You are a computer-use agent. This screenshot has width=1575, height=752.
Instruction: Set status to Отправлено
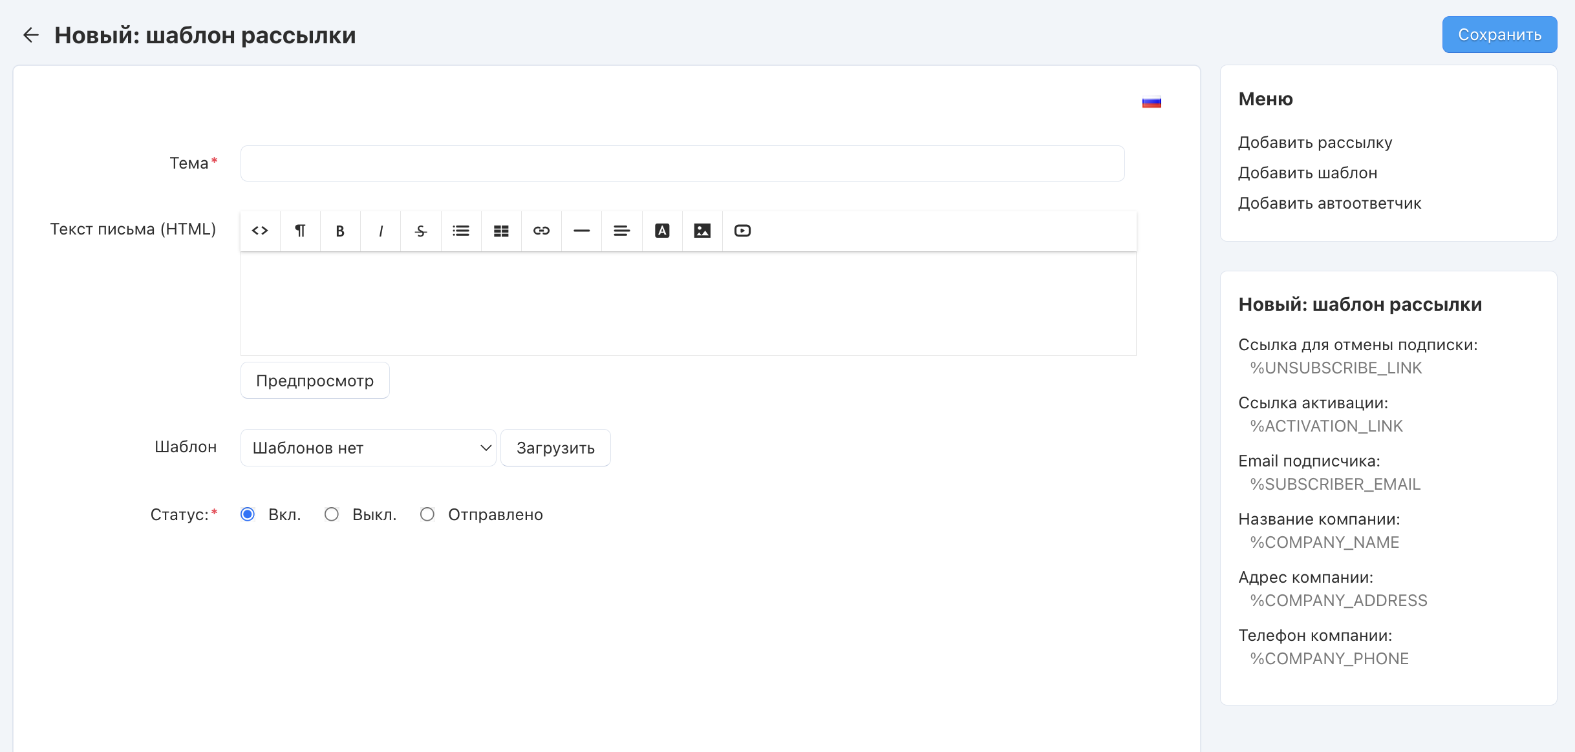[427, 514]
